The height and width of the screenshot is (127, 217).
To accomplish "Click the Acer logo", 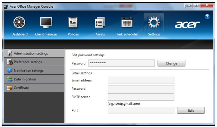I will [187, 25].
